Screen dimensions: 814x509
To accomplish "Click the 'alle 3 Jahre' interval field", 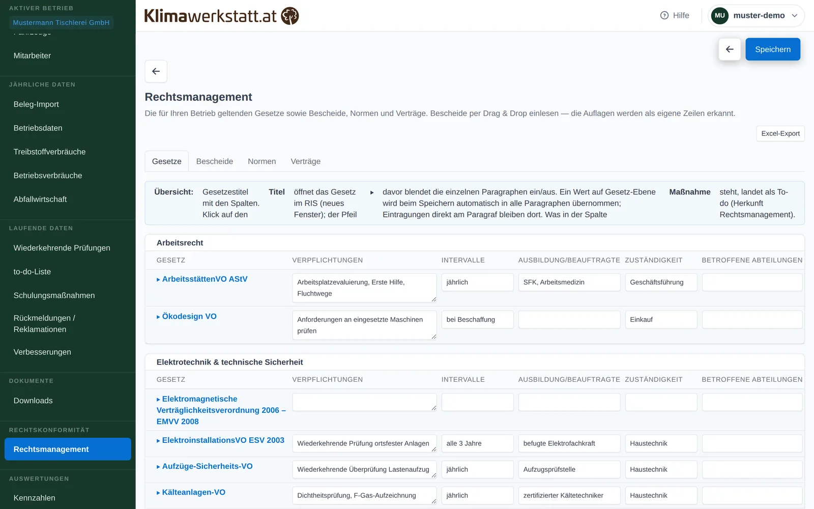I will click(x=477, y=443).
